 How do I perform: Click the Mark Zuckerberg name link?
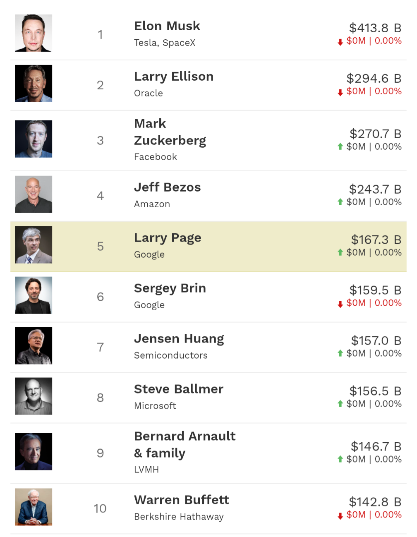pyautogui.click(x=170, y=132)
